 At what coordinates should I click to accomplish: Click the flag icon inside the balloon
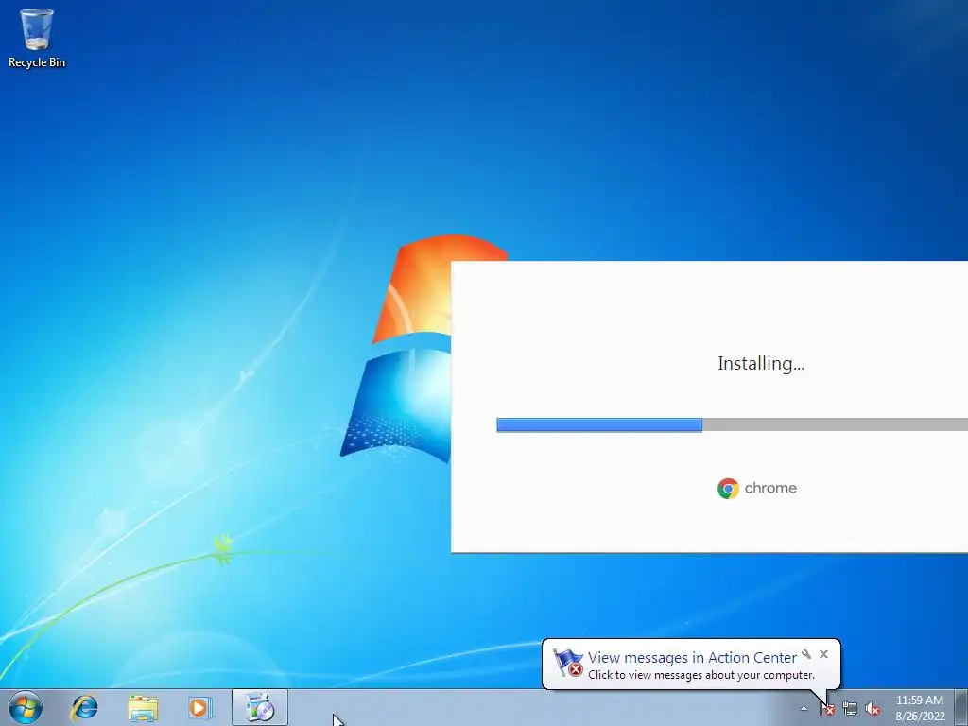567,663
